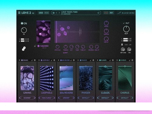Open the OCEANS preset selector
Screen dimensions: 152x114
click(27, 98)
